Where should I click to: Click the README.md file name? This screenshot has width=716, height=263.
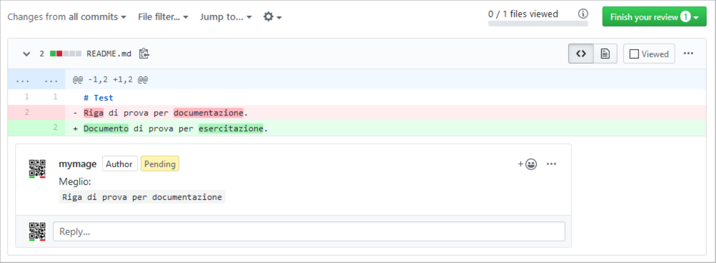tap(109, 54)
